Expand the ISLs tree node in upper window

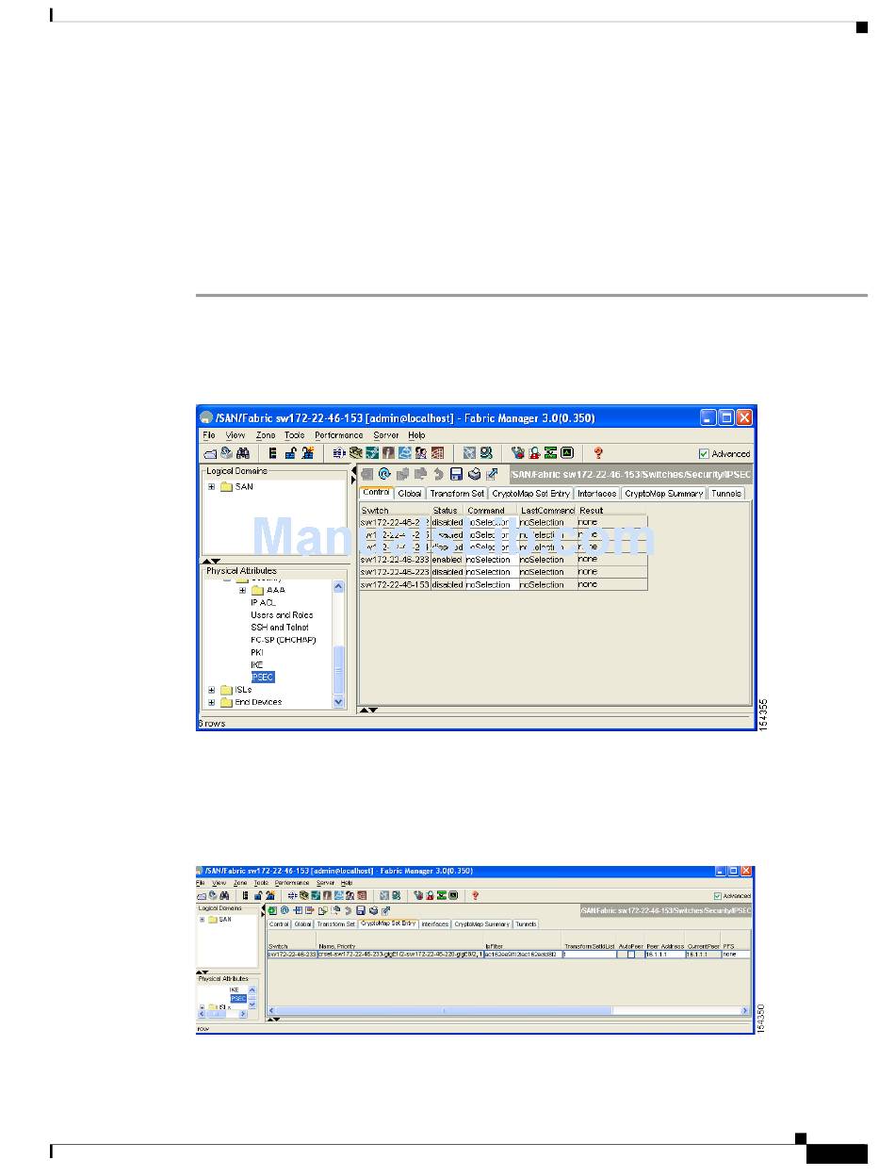[212, 690]
